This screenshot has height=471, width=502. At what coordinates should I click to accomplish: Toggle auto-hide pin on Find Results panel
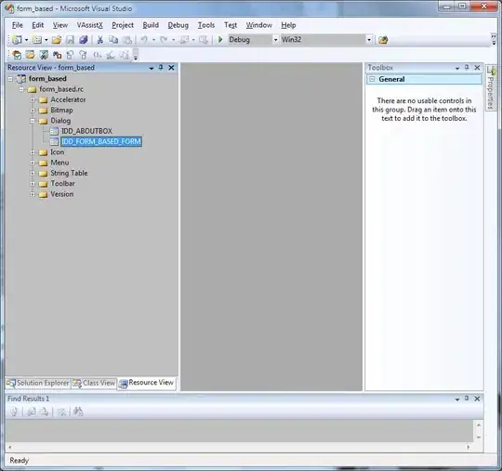click(x=467, y=399)
